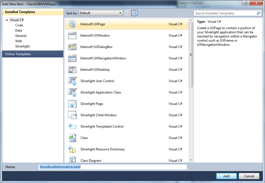The height and width of the screenshot is (183, 265).
Task: Select the Code template category
Action: pos(19,25)
